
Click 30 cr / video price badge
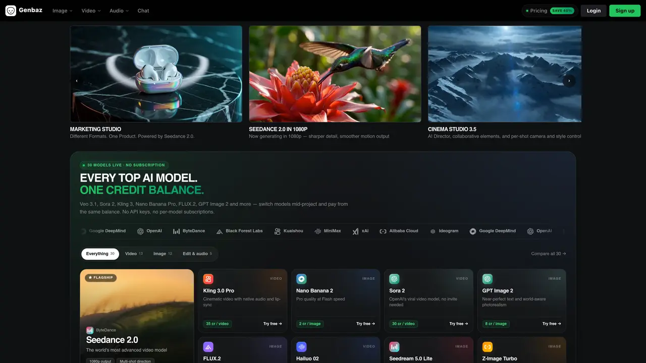pos(403,324)
